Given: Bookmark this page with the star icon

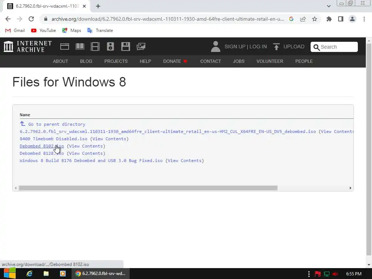Looking at the screenshot, I should tap(315, 19).
